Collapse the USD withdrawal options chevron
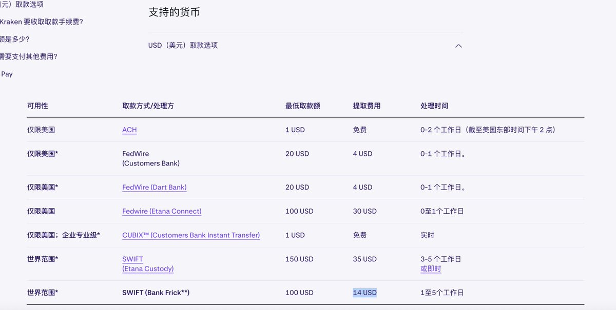This screenshot has height=310, width=616. pos(458,46)
